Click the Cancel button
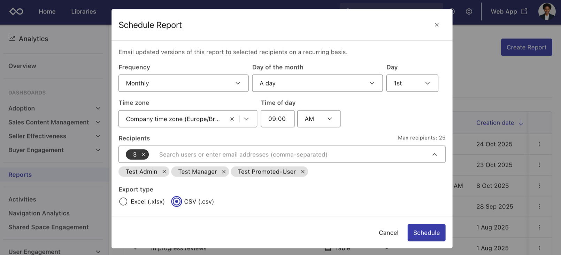The width and height of the screenshot is (561, 255). pos(389,233)
